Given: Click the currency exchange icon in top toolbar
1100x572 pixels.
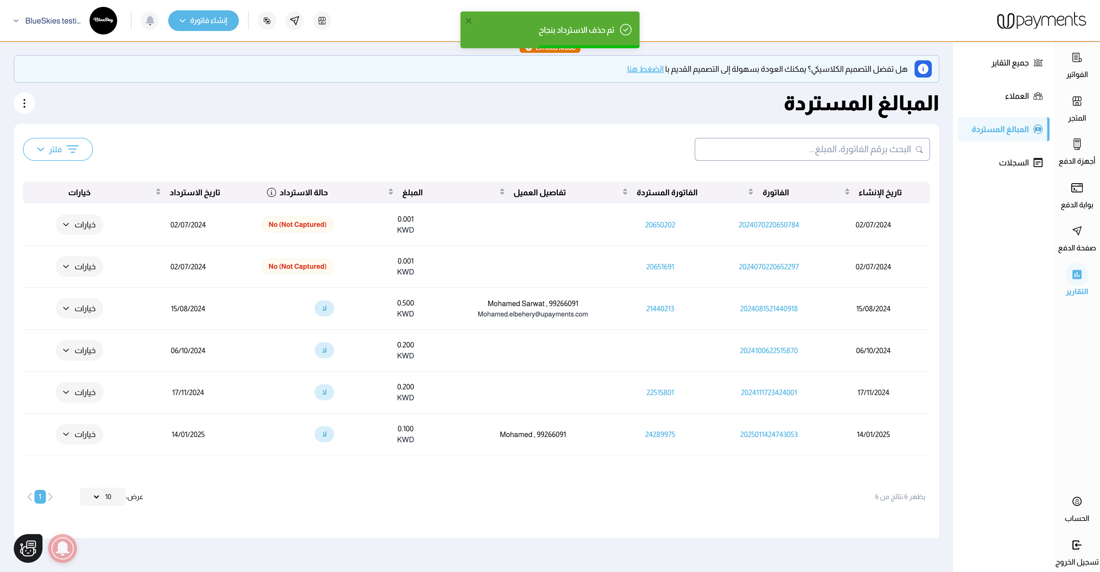Looking at the screenshot, I should (x=267, y=20).
